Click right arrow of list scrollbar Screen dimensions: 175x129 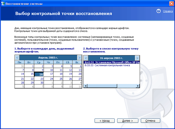pos(138,86)
